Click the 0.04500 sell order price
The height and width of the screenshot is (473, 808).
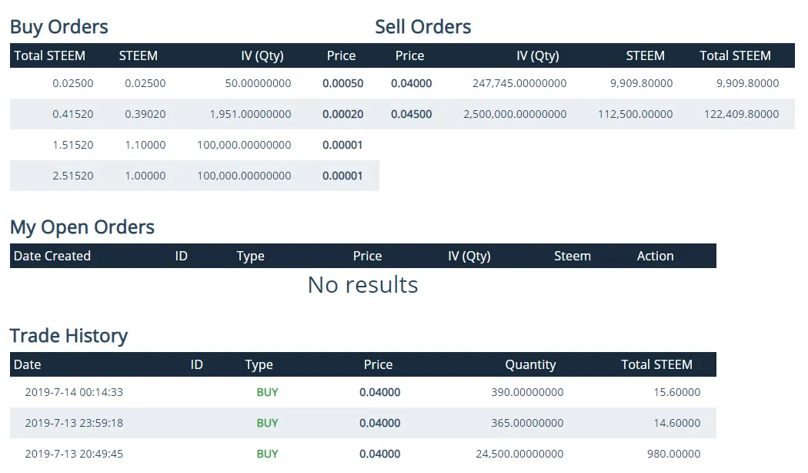pyautogui.click(x=412, y=114)
